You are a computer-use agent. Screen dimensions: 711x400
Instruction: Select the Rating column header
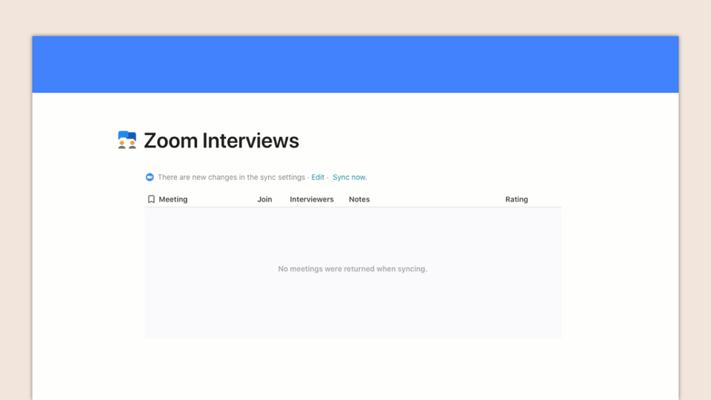point(516,199)
